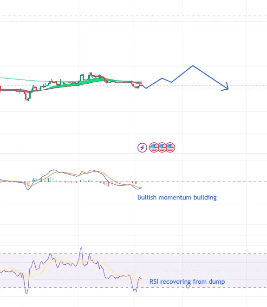This screenshot has height=307, width=267.
Task: Click the small circle handle below RSI text
Action: tap(188, 286)
